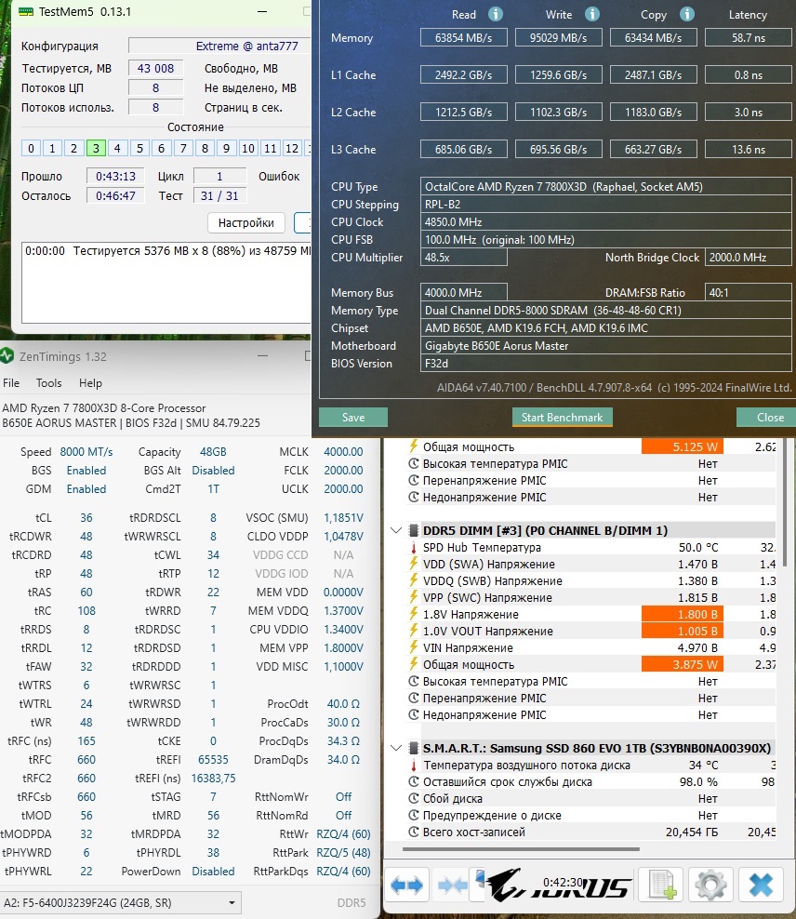Click the clock icon beside Сбой диска
Screen dimensions: 796x919
point(414,798)
